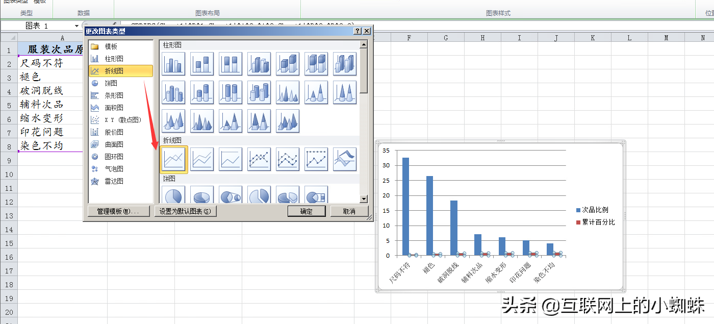Choose the 100% stacked line with markers icon
This screenshot has width=714, height=324.
click(x=316, y=159)
